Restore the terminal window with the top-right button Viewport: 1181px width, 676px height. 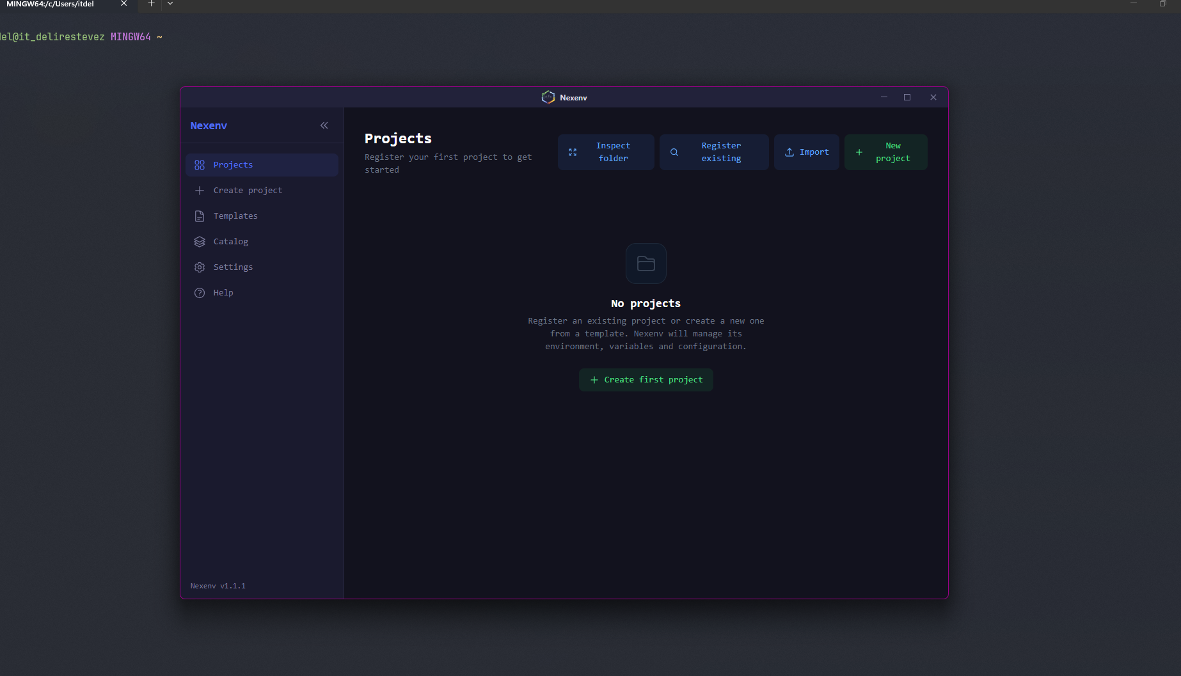(x=1162, y=4)
